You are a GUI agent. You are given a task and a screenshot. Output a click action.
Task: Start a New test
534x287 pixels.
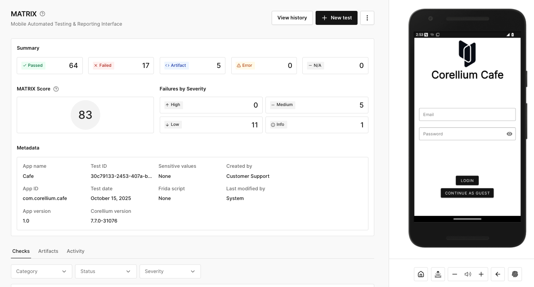(336, 18)
